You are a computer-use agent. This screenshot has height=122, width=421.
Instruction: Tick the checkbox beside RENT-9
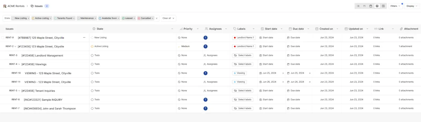point(3,38)
